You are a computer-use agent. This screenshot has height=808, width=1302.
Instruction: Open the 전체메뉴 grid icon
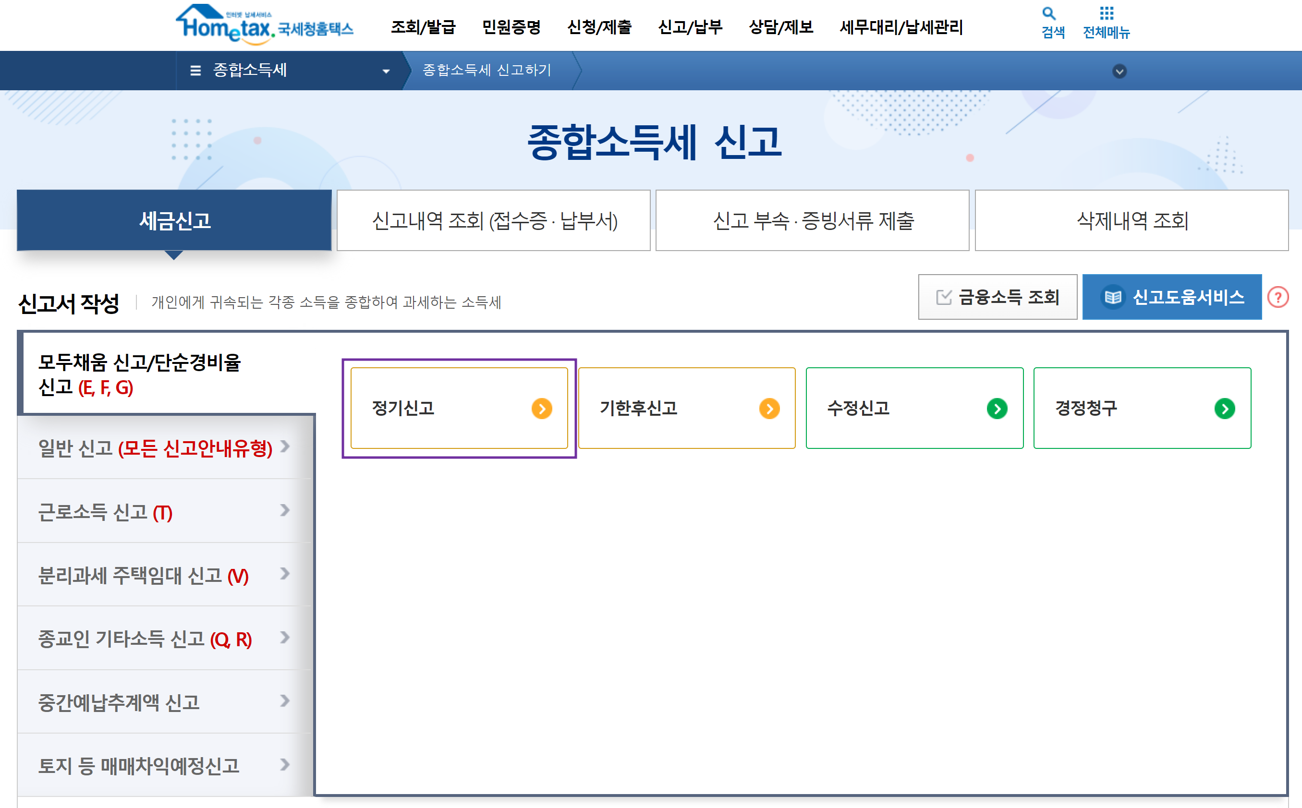click(1107, 13)
